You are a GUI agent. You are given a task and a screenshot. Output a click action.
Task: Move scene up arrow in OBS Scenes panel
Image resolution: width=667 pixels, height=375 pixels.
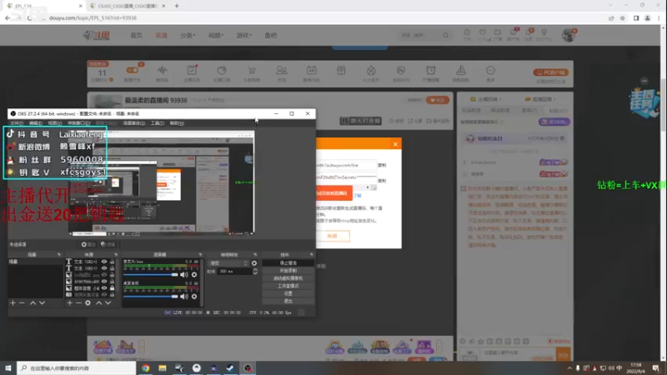pos(33,302)
